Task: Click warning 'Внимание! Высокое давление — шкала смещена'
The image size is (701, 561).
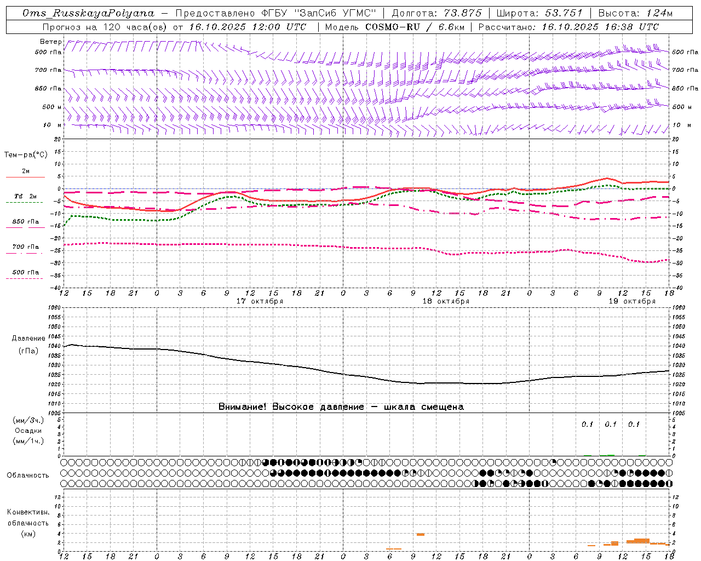Action: pos(341,407)
